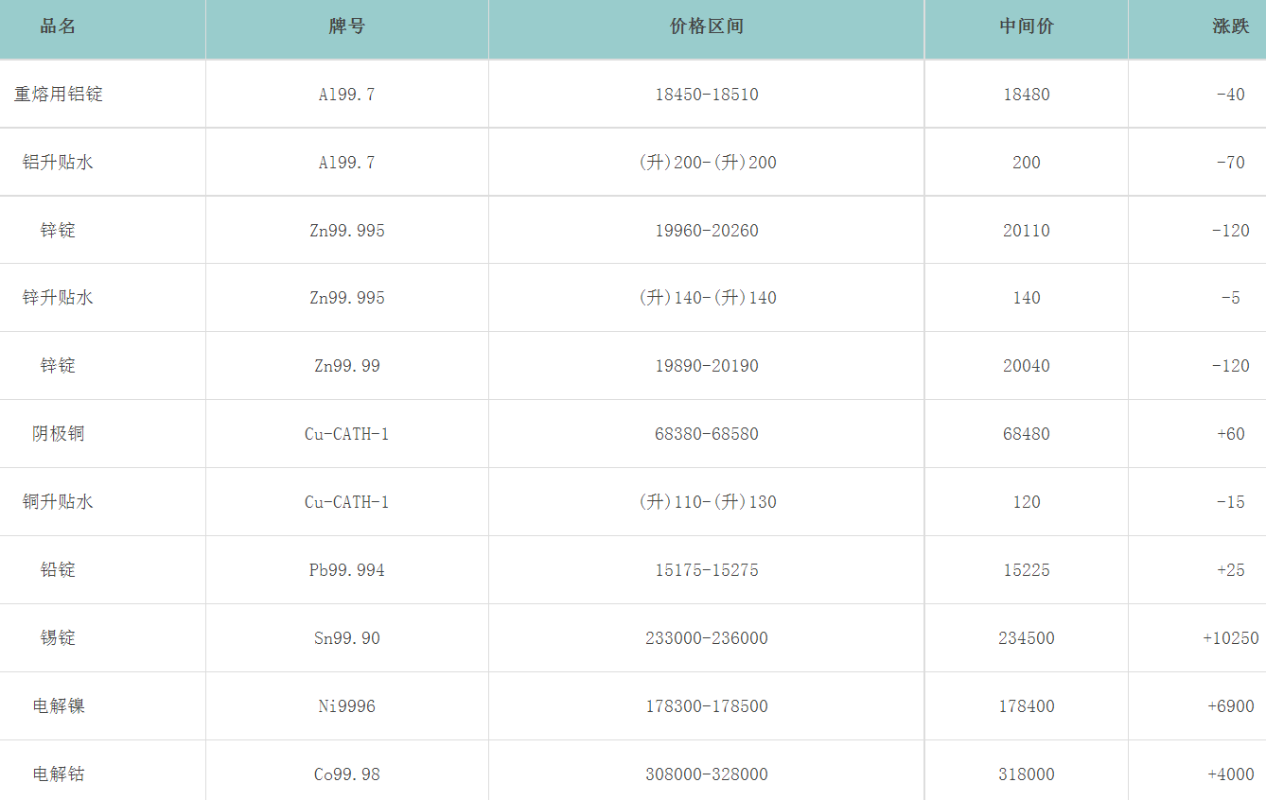Image resolution: width=1266 pixels, height=800 pixels.
Task: Click the 品名 column header
Action: point(58,26)
